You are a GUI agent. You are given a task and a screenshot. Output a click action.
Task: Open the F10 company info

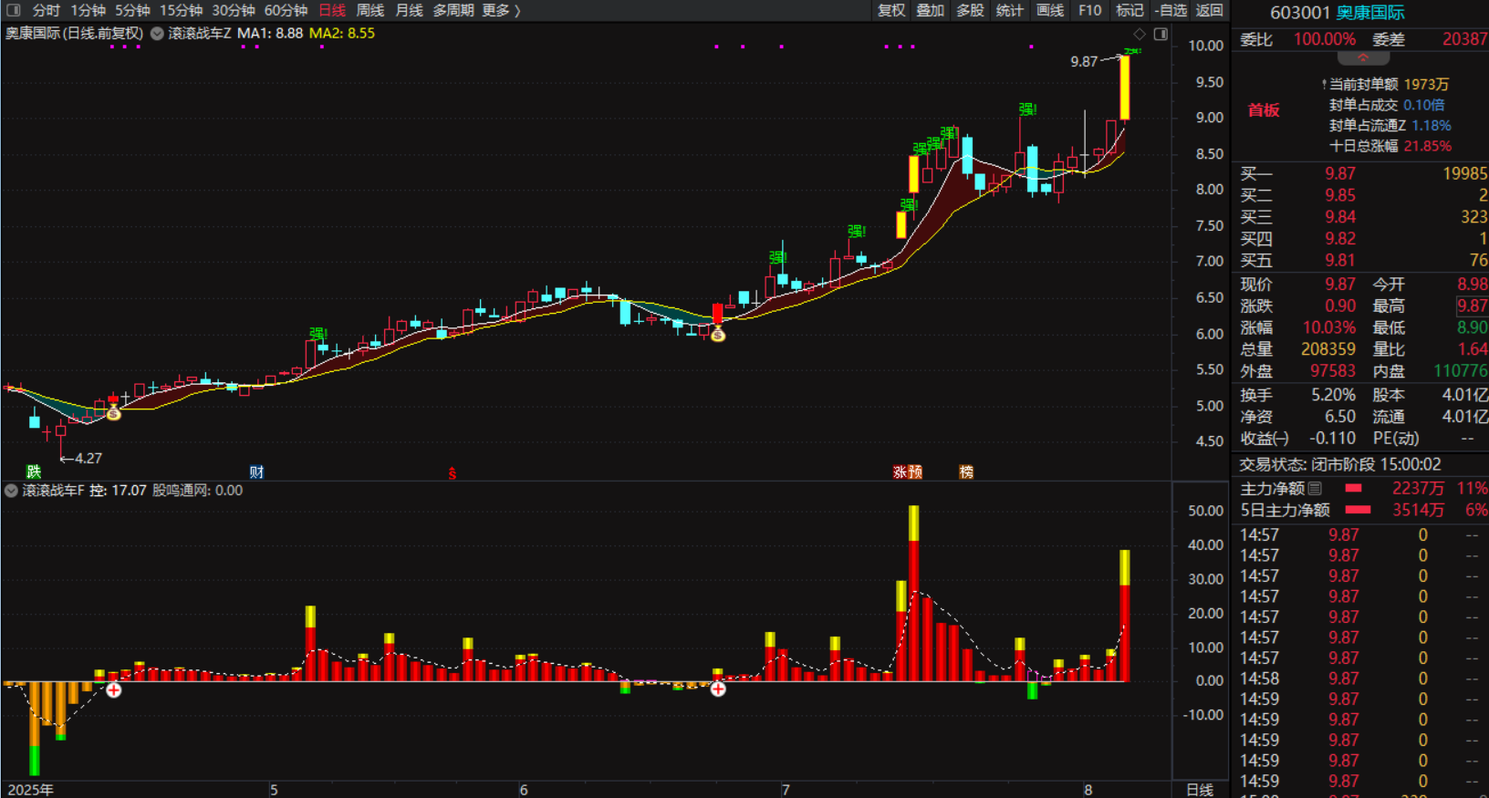coord(1089,10)
